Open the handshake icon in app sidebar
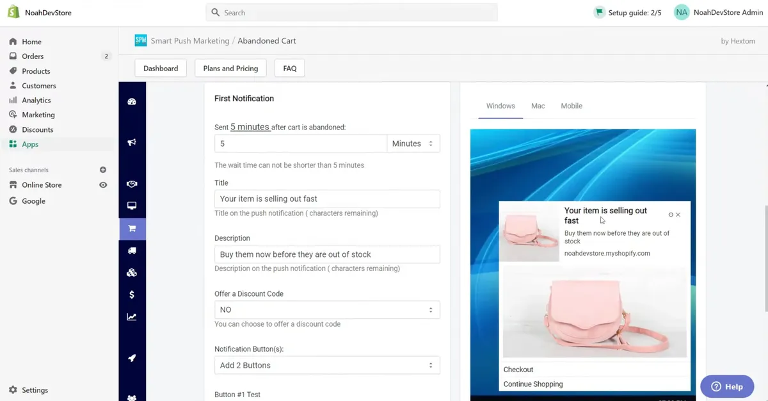 (x=132, y=184)
